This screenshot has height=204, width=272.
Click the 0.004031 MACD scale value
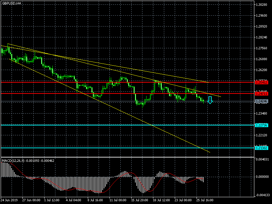(262, 159)
